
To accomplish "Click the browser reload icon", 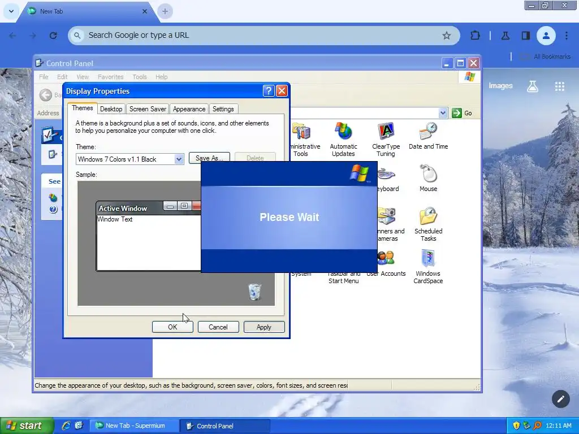I will tap(53, 36).
